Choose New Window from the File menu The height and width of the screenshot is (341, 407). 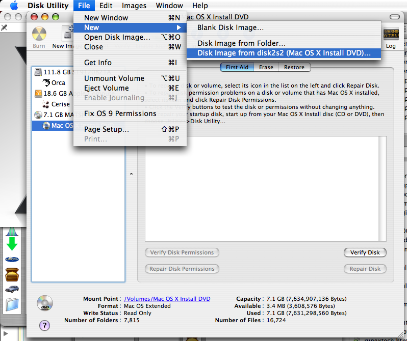(130, 18)
